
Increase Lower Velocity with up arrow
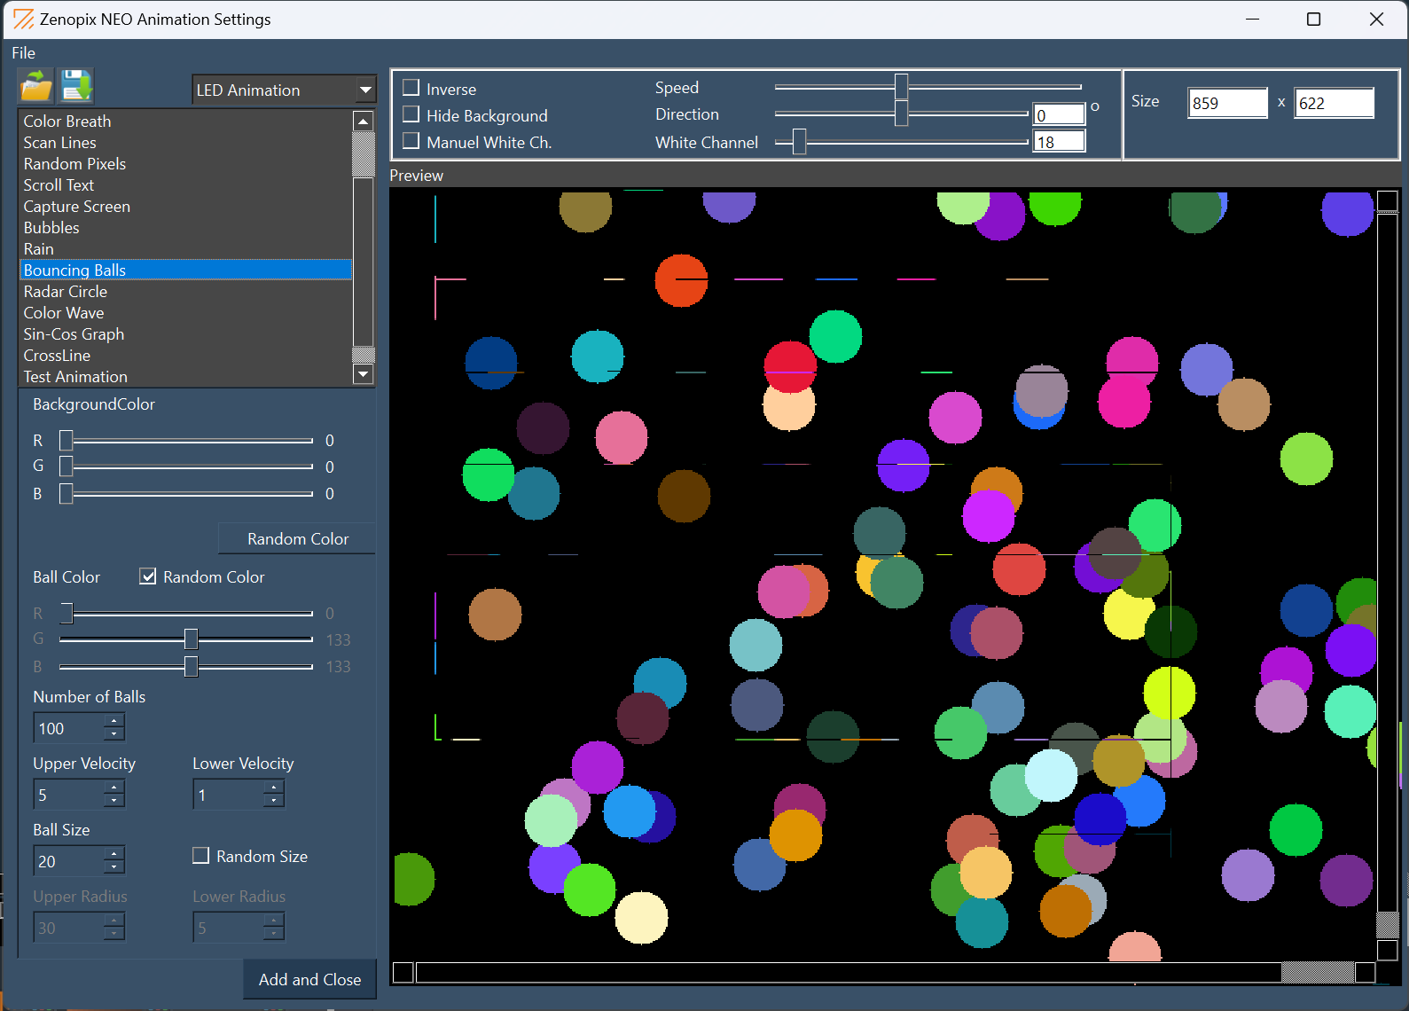(x=273, y=788)
